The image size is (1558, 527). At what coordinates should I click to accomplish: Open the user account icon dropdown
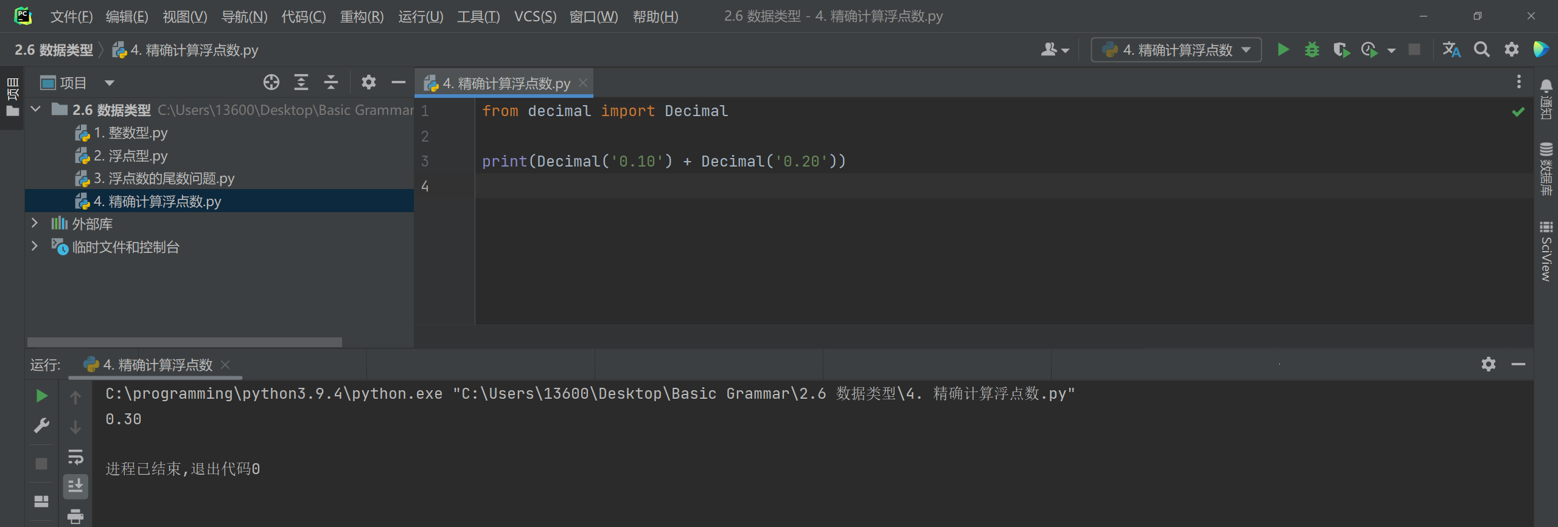[1055, 49]
